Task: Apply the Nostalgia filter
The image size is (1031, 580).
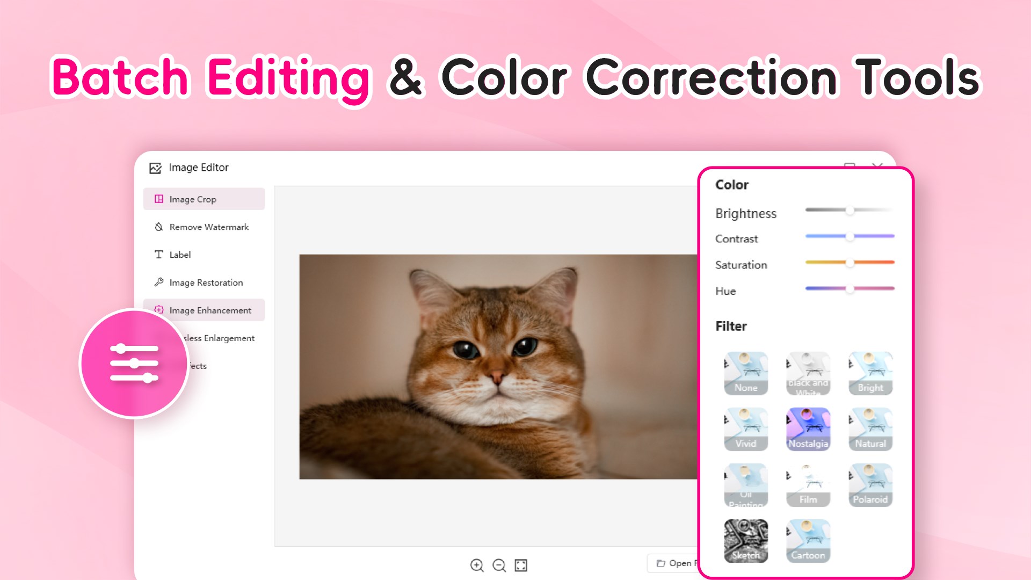Action: tap(808, 429)
